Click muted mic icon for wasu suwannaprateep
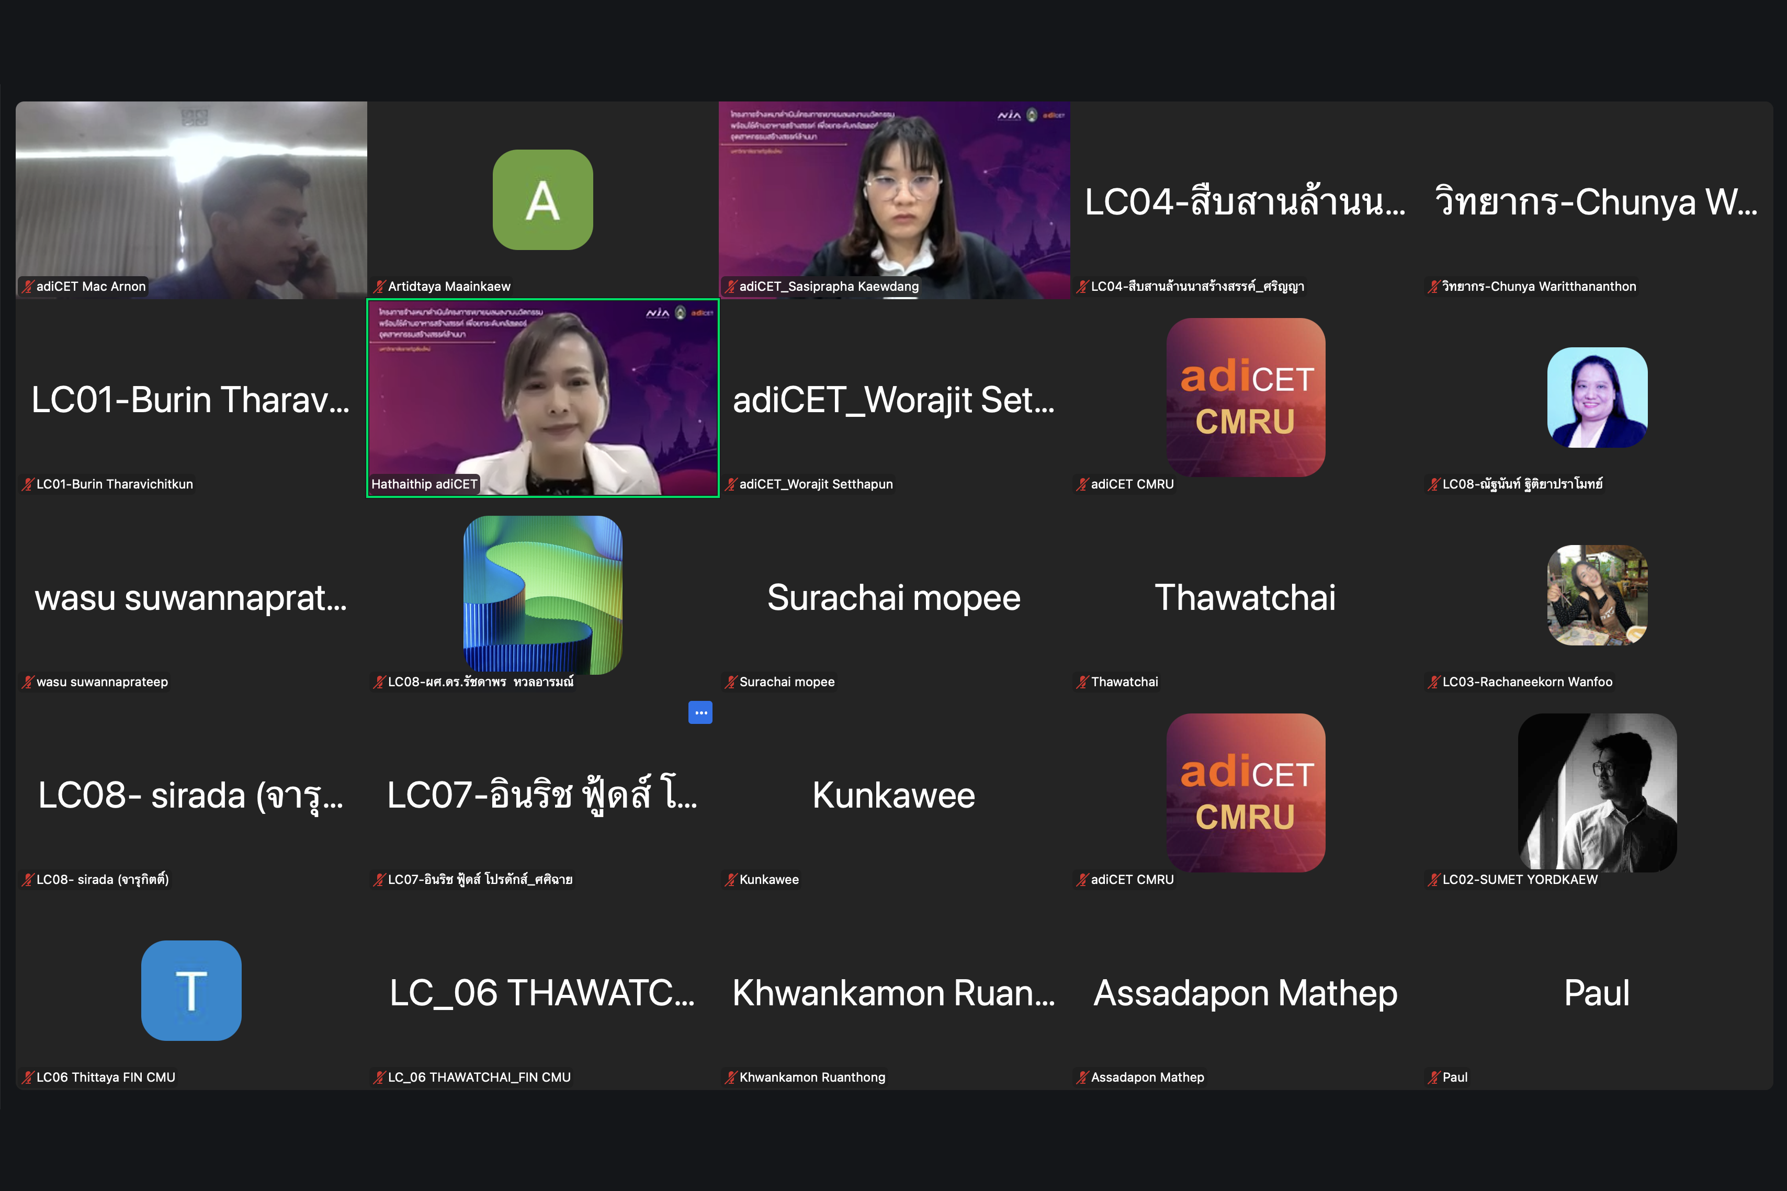The width and height of the screenshot is (1787, 1191). [x=28, y=682]
